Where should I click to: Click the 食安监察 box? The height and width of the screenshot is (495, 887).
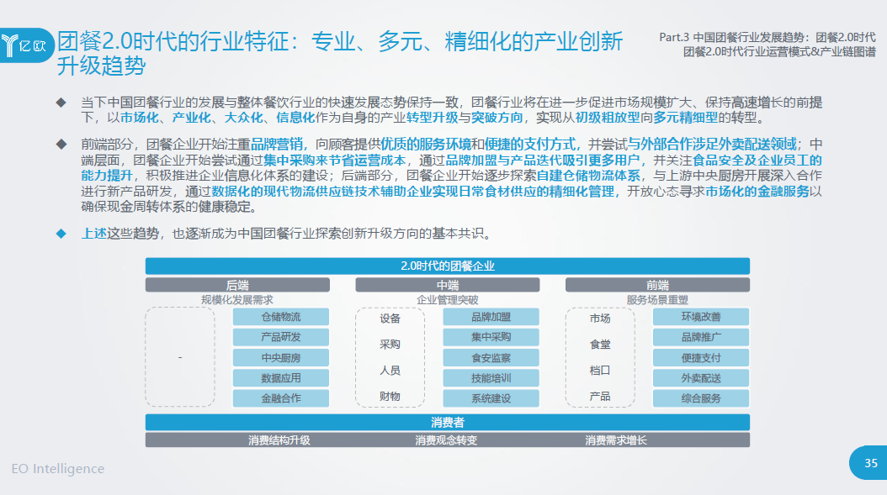pos(491,358)
